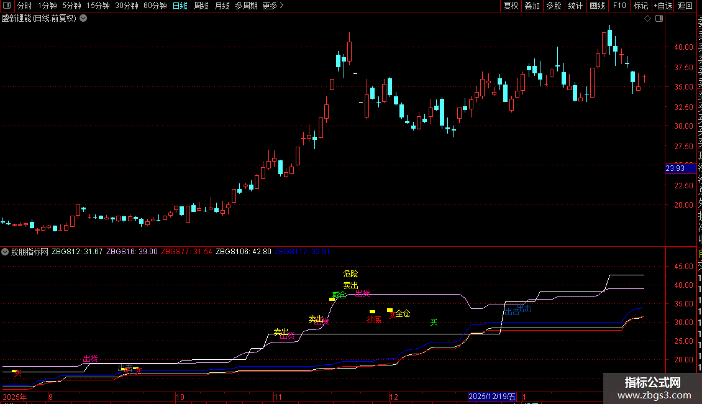Click the 40.00 price level on main axis
702x404 pixels.
[x=683, y=47]
